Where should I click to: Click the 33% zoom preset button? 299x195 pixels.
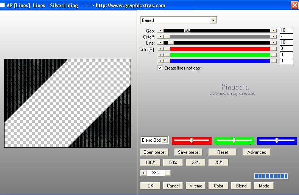coord(196,162)
